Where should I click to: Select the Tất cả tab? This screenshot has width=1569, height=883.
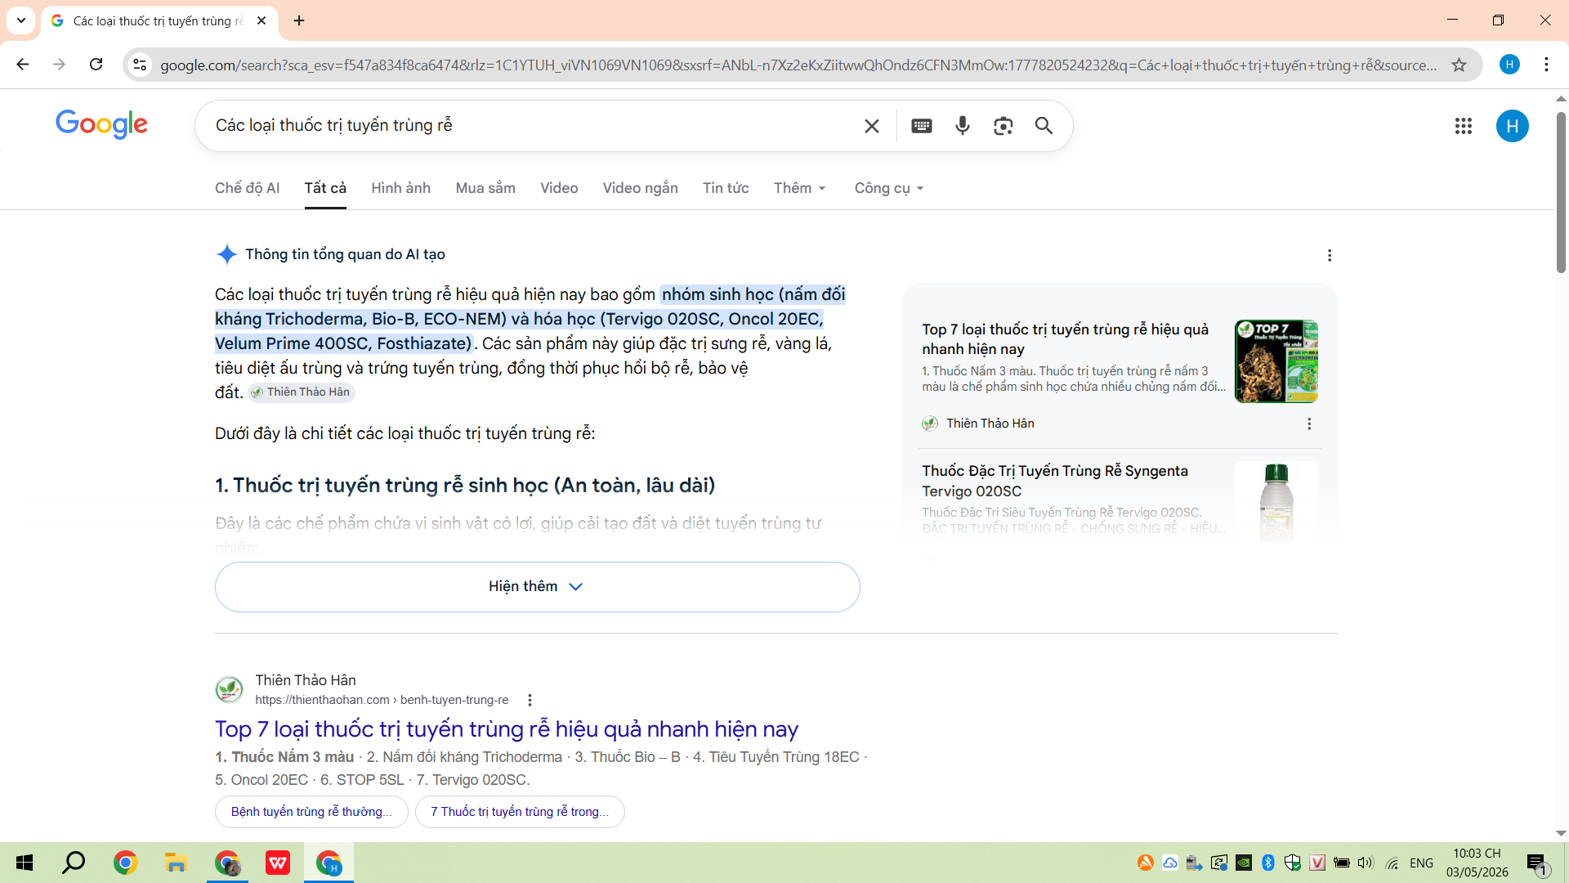pos(325,188)
